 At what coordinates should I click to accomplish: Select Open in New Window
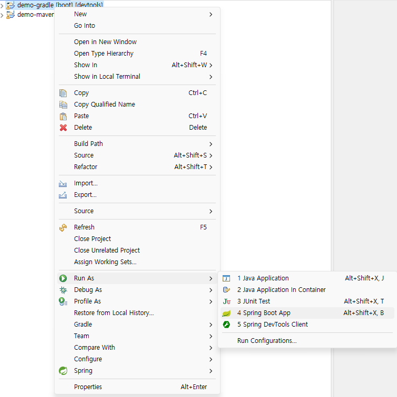tap(137, 42)
